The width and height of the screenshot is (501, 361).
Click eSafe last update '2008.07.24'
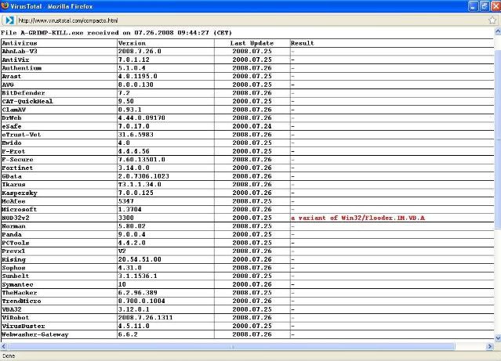click(x=252, y=126)
